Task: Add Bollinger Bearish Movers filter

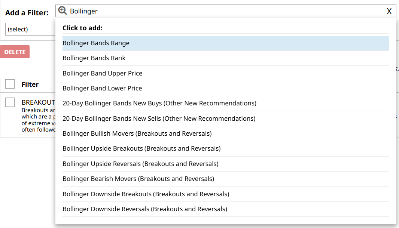Action: [x=138, y=179]
